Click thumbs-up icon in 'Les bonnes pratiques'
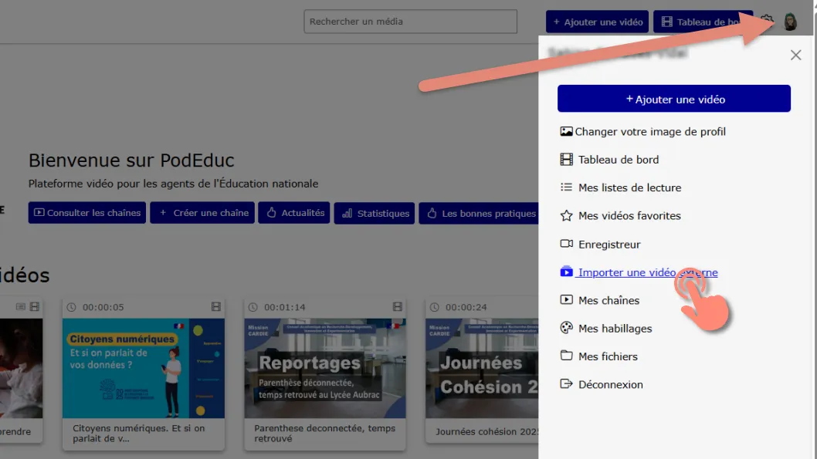The height and width of the screenshot is (459, 817). [x=432, y=214]
